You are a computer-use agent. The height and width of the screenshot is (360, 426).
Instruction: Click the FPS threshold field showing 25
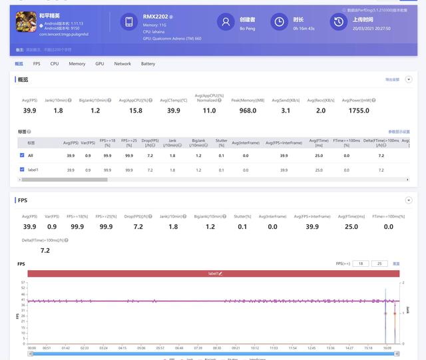click(379, 264)
